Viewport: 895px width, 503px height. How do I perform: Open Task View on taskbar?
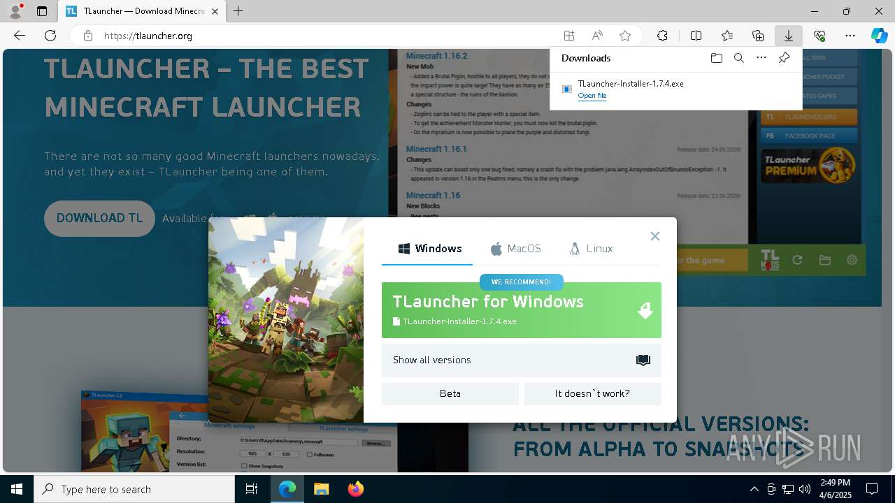(252, 489)
